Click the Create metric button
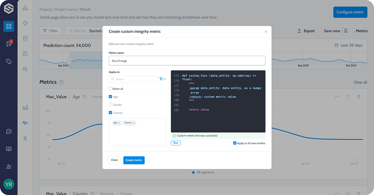Screen dimensions: 374x195 coord(134,160)
